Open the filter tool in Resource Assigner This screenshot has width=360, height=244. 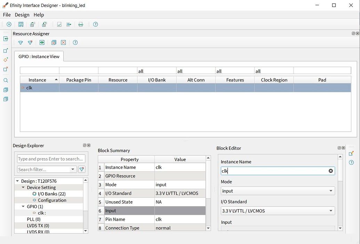(x=21, y=42)
